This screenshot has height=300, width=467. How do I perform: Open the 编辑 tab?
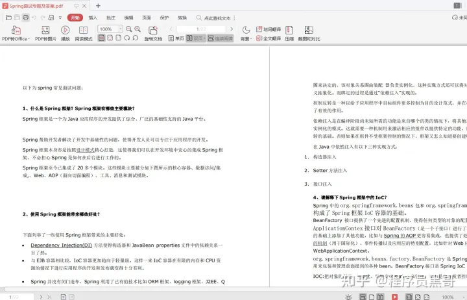128,18
